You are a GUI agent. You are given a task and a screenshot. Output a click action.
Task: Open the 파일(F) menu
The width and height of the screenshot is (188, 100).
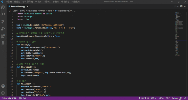(9, 2)
